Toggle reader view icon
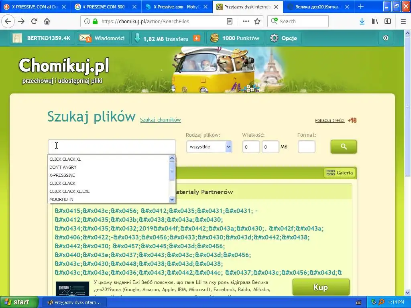Image resolution: width=411 pixels, height=308 pixels. point(229,22)
